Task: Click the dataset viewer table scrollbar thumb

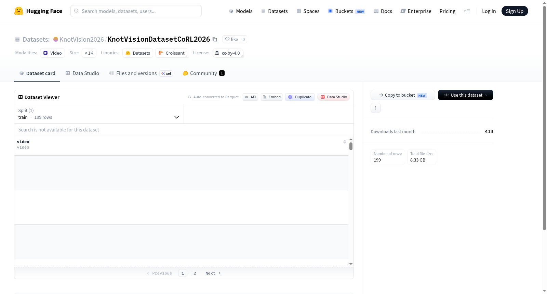Action: coord(351,146)
